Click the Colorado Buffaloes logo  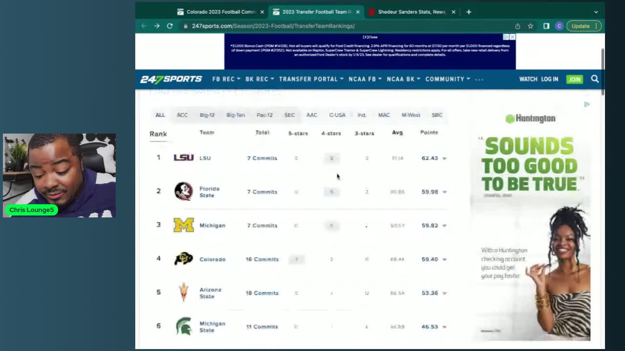(184, 259)
